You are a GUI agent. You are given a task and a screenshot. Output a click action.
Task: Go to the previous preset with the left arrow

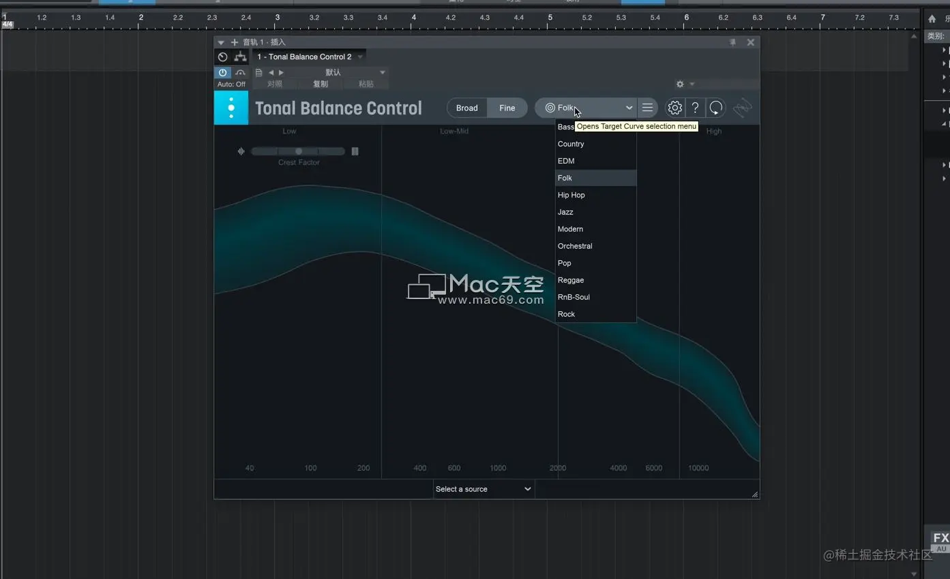click(271, 72)
